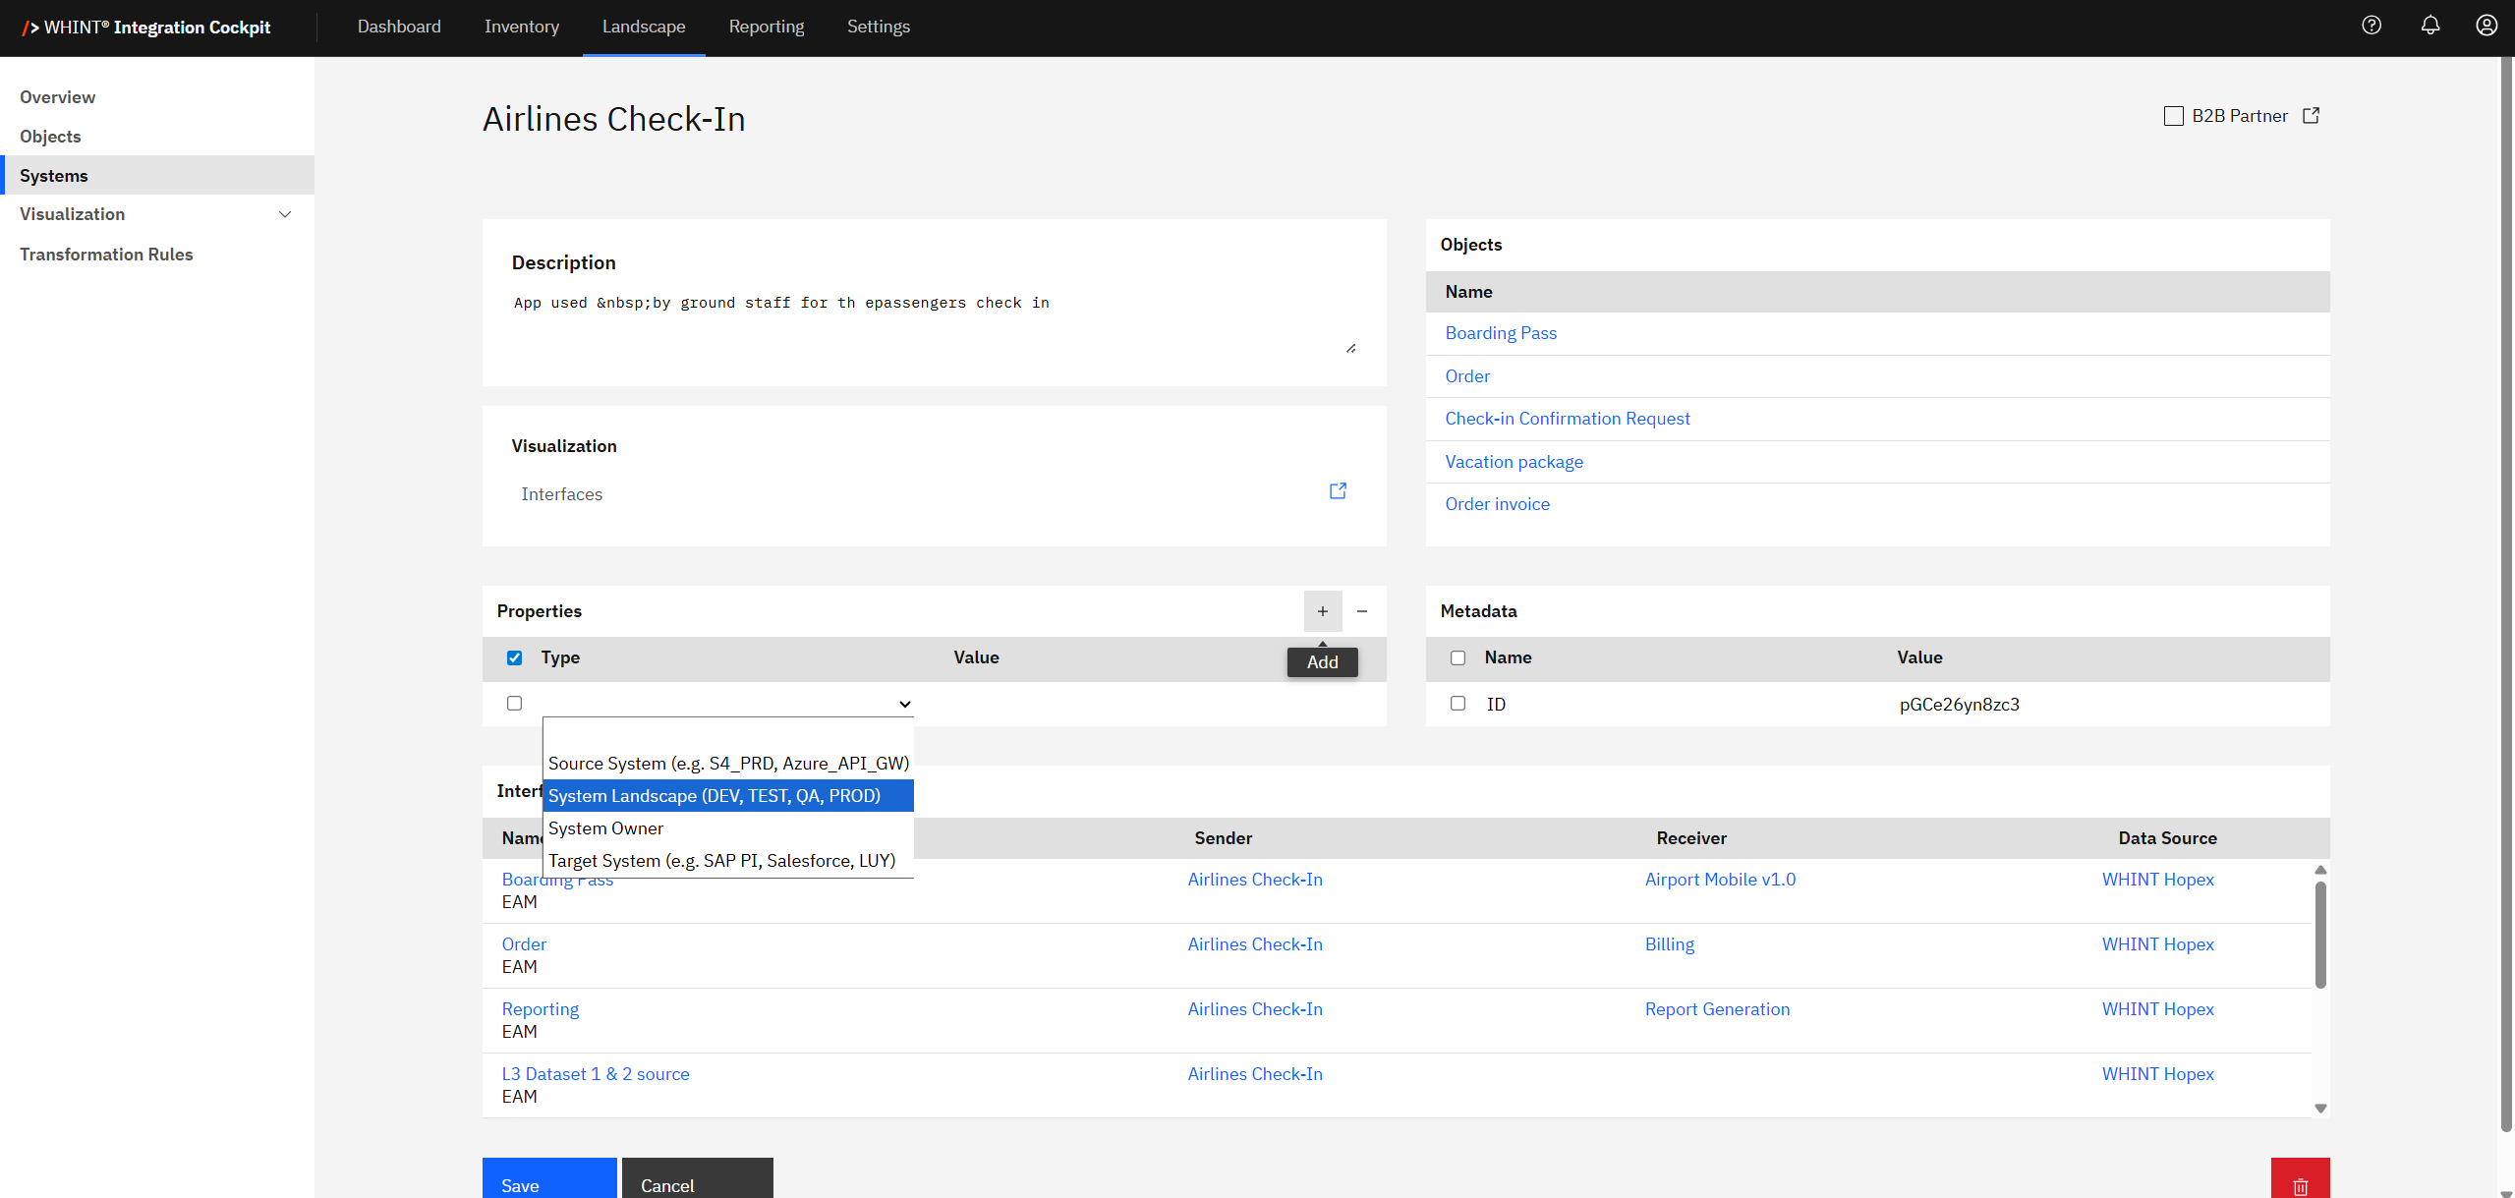Viewport: 2515px width, 1198px height.
Task: Open the Reporting interface link
Action: [540, 1009]
